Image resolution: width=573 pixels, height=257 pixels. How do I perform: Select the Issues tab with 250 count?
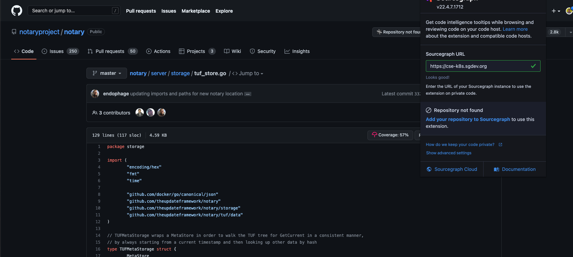click(60, 51)
